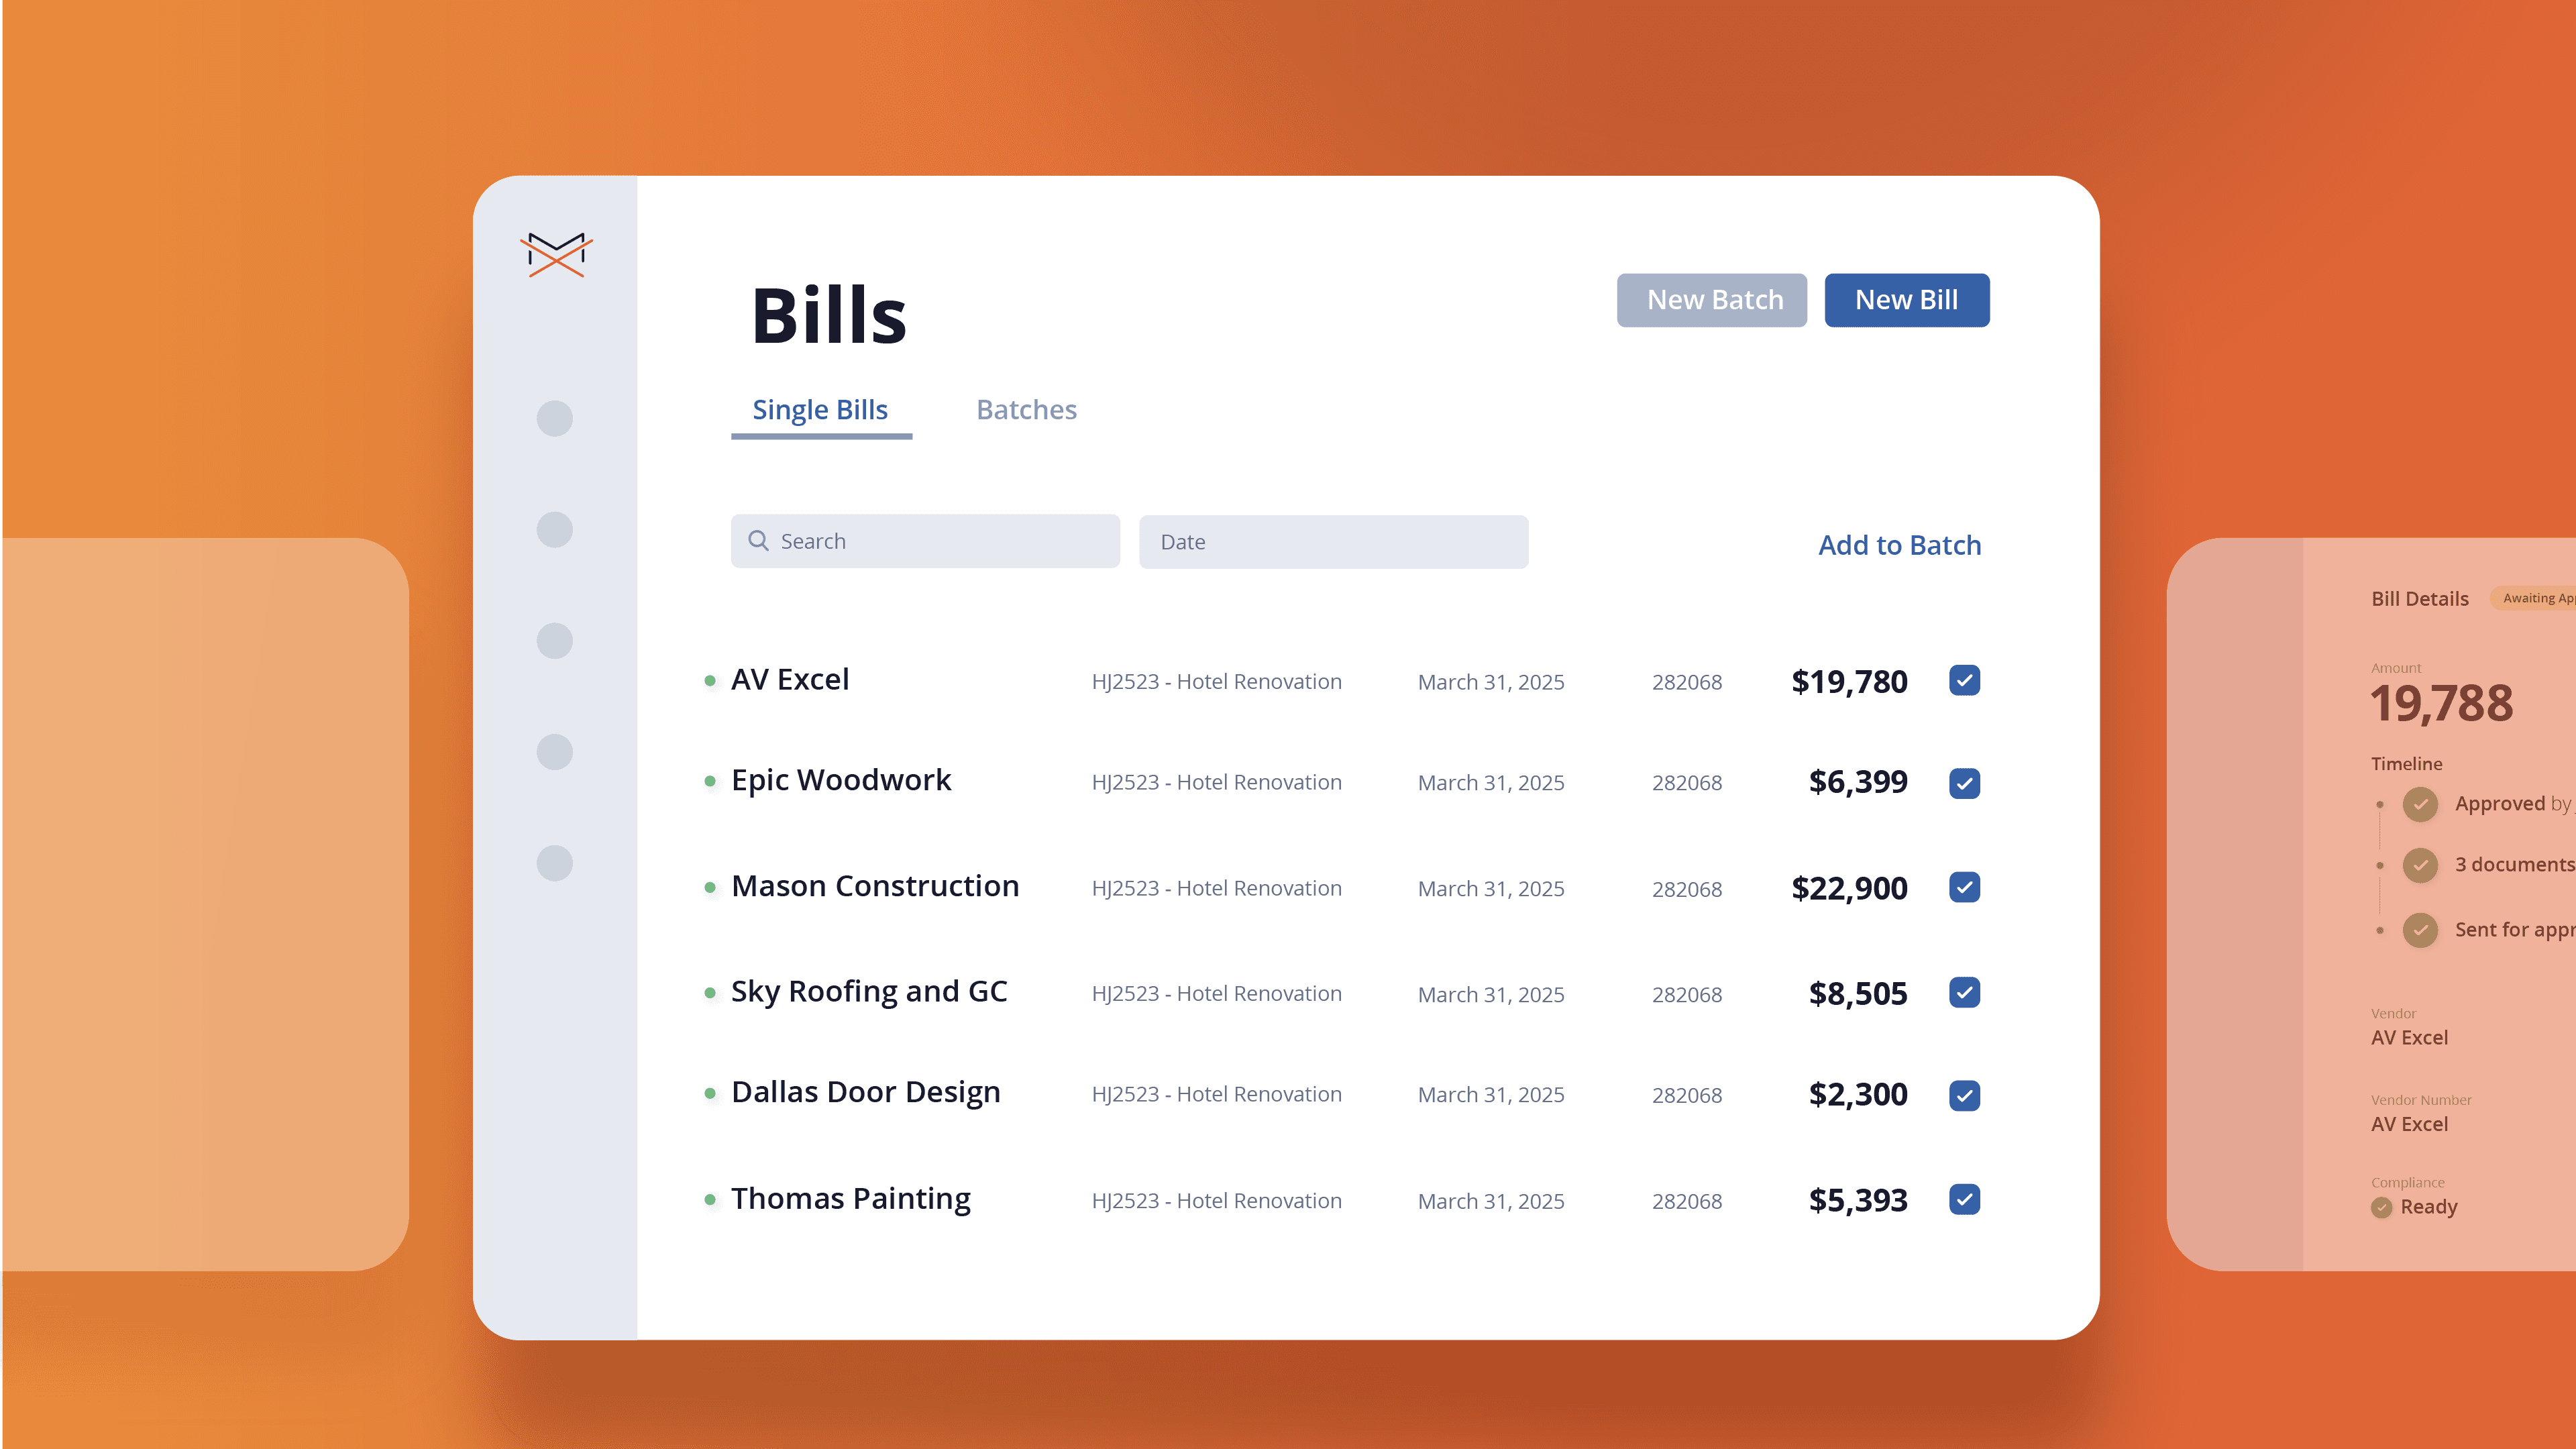Click the 3 documents check icon
The width and height of the screenshot is (2576, 1449).
click(x=2420, y=865)
